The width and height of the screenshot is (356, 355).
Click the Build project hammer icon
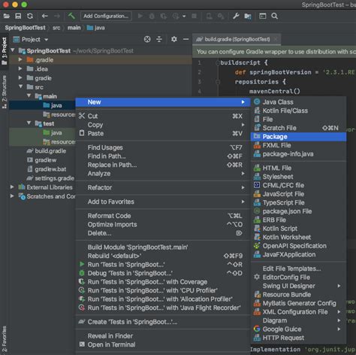pyautogui.click(x=71, y=16)
